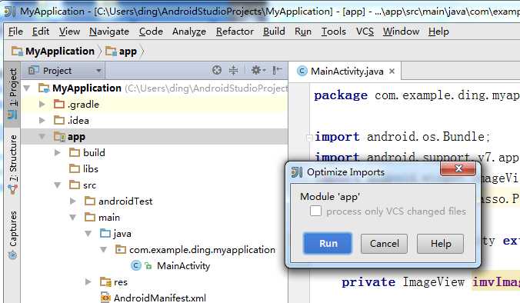Expand the androidTest folder node
The image size is (520, 303).
click(72, 201)
